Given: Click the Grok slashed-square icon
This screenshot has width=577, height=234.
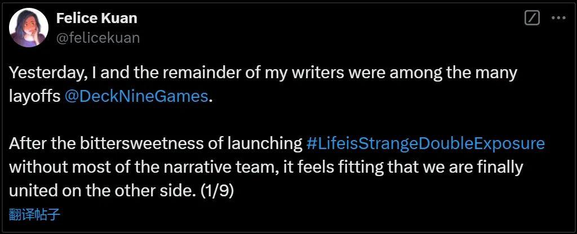Looking at the screenshot, I should tap(532, 18).
